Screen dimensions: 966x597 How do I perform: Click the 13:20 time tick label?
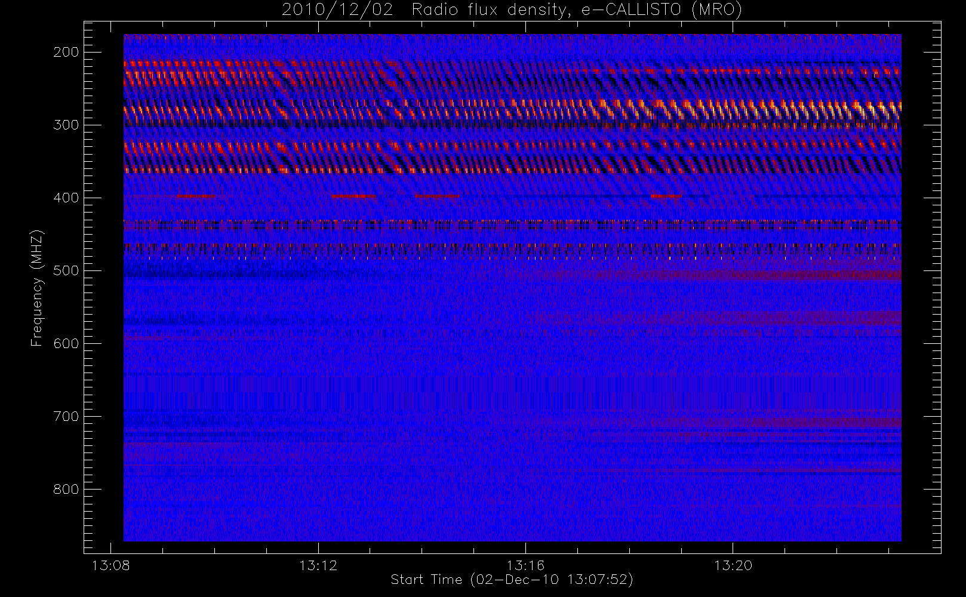(x=733, y=565)
